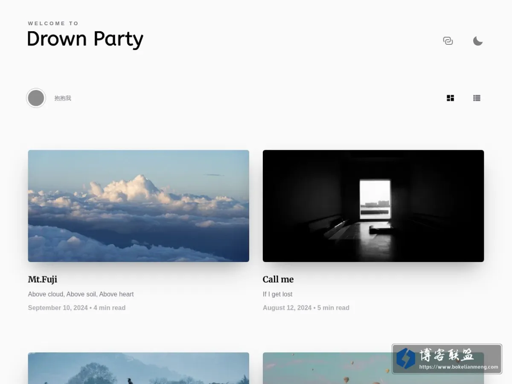The image size is (512, 384).
Task: Open the links icon in the header
Action: tap(448, 41)
